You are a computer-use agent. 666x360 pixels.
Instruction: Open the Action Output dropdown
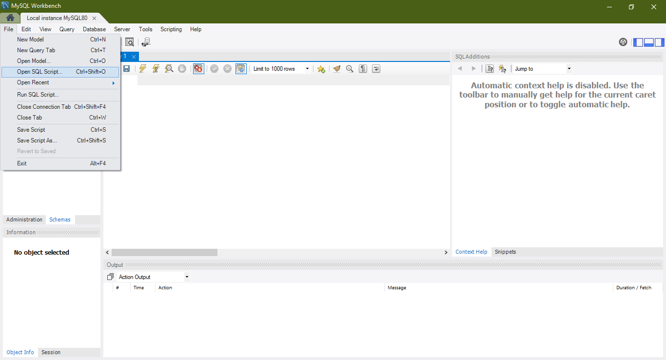pos(153,277)
